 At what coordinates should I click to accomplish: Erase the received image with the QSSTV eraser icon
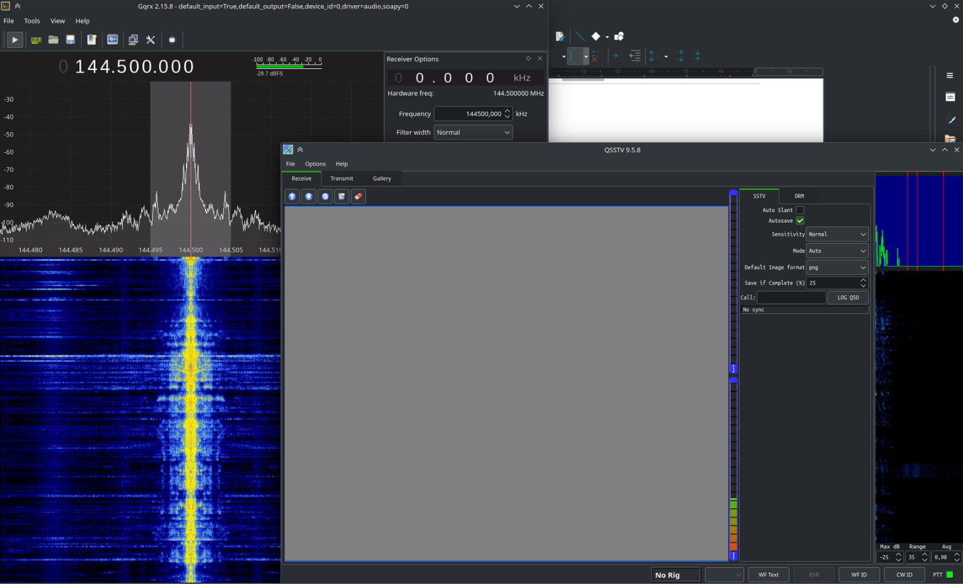click(x=359, y=196)
